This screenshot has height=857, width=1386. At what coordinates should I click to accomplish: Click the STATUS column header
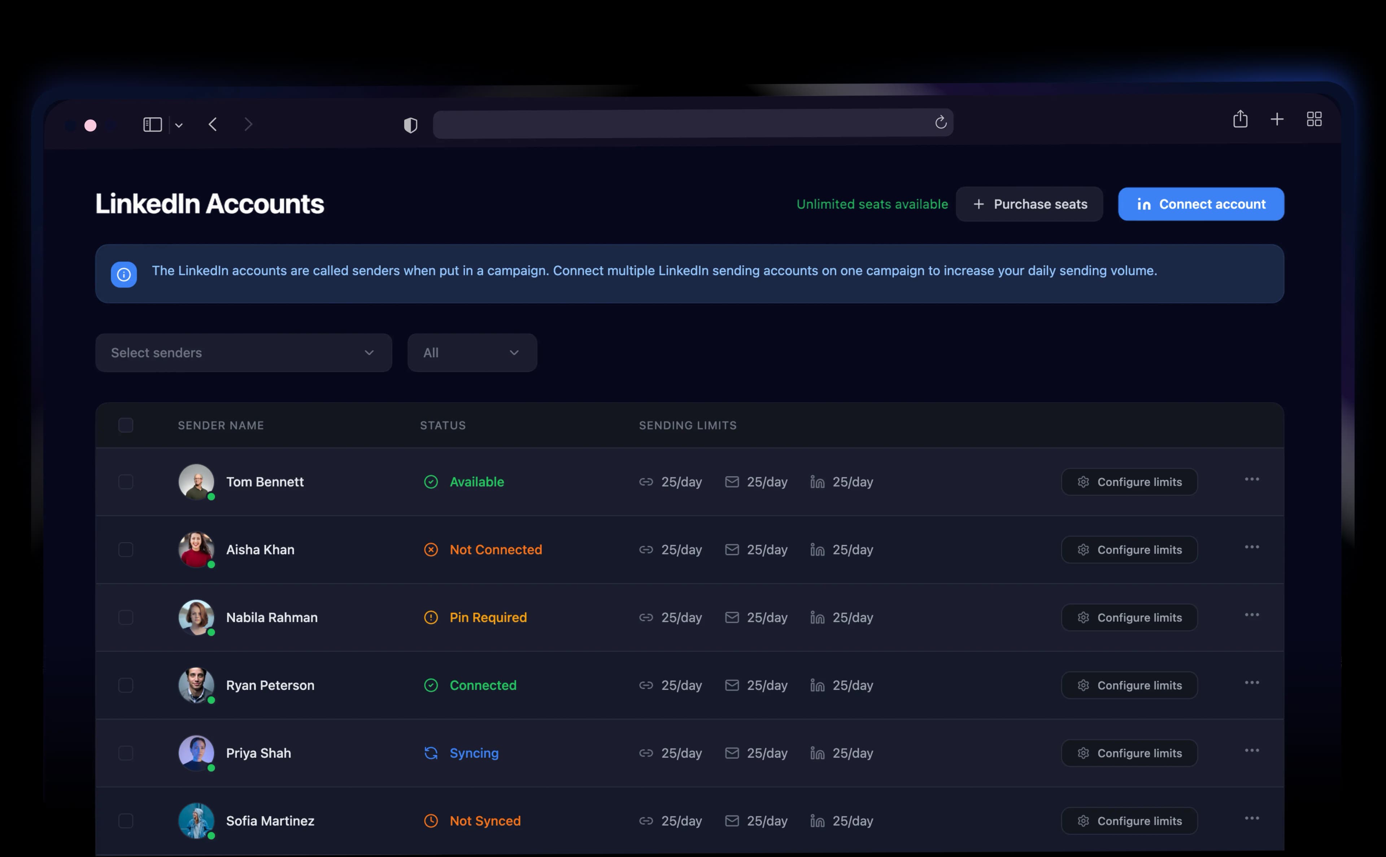pyautogui.click(x=443, y=425)
